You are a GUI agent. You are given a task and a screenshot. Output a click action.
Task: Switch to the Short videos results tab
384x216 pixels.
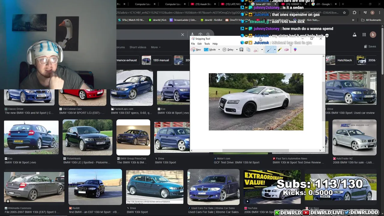pyautogui.click(x=138, y=47)
